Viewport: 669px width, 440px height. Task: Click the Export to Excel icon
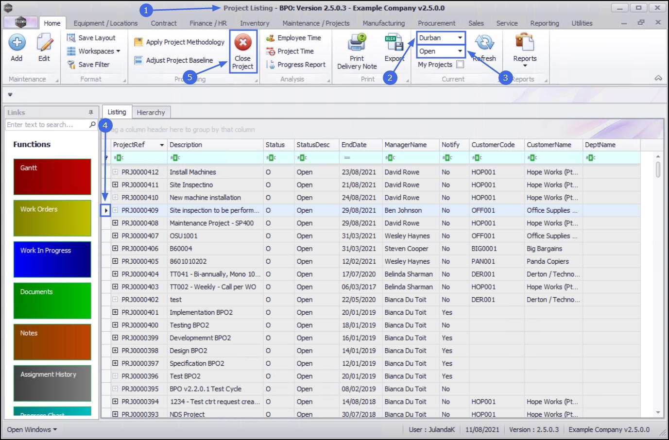(394, 43)
